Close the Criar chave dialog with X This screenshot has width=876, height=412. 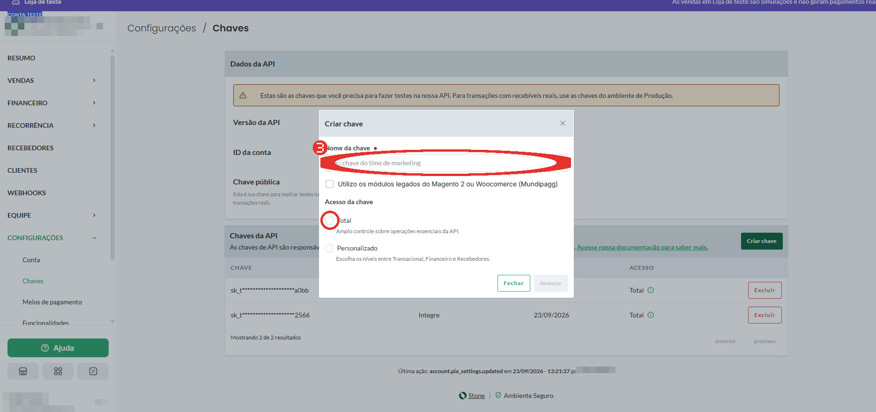tap(563, 123)
